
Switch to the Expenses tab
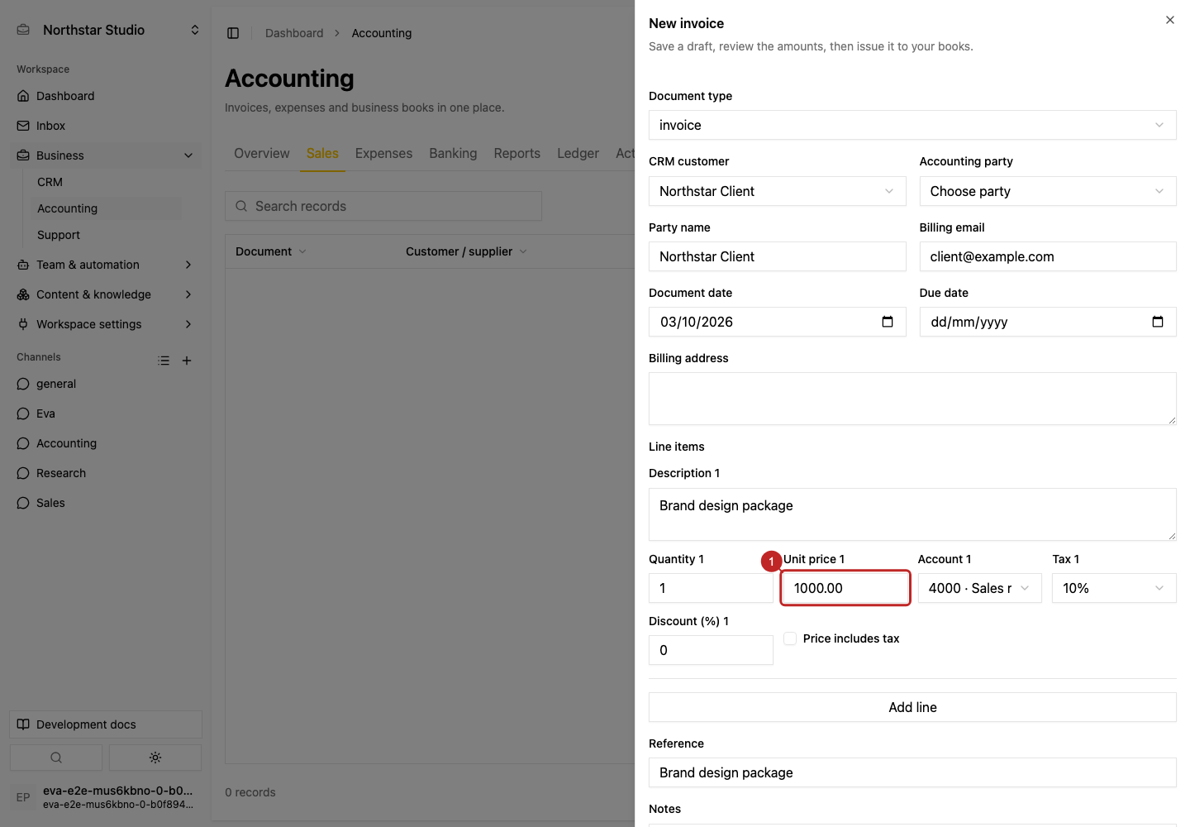pyautogui.click(x=383, y=153)
